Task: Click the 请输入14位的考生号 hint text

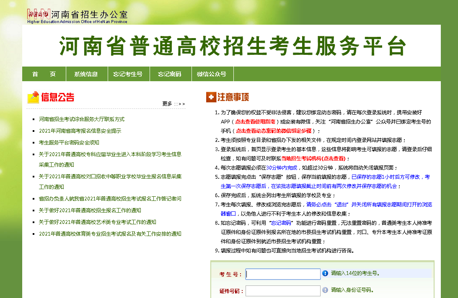Action: tap(355, 273)
